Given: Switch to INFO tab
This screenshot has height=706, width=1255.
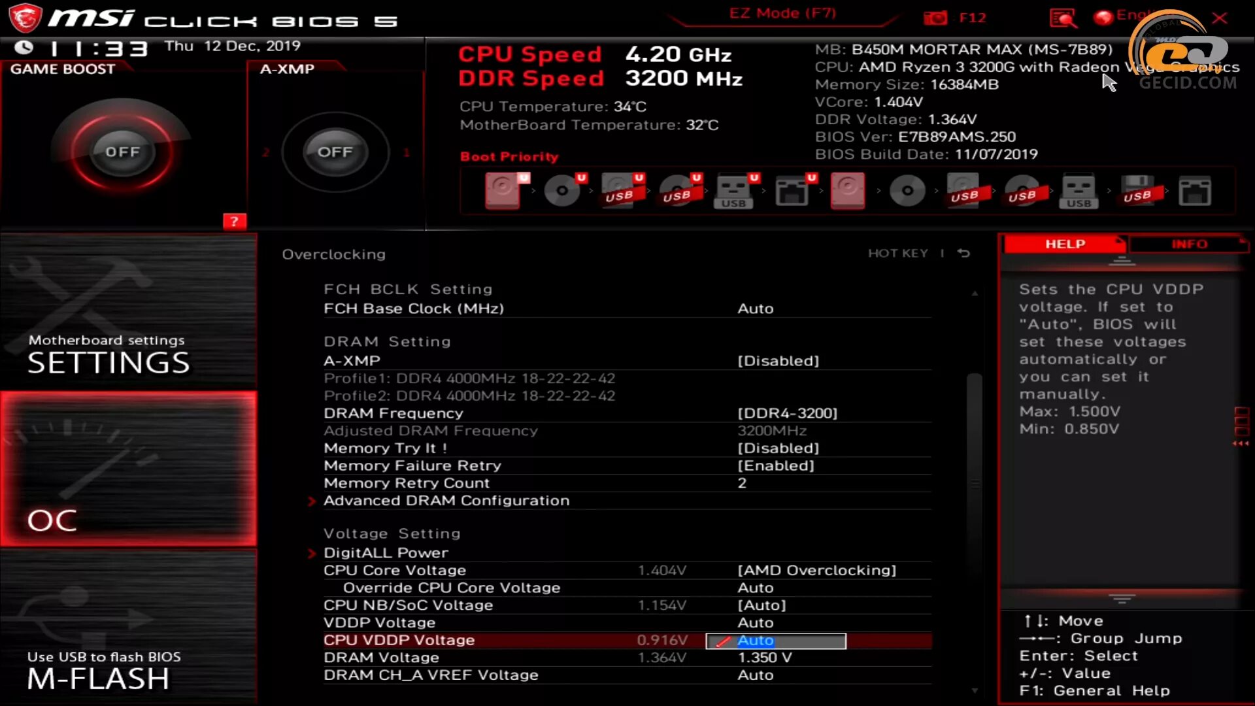Looking at the screenshot, I should tap(1190, 244).
